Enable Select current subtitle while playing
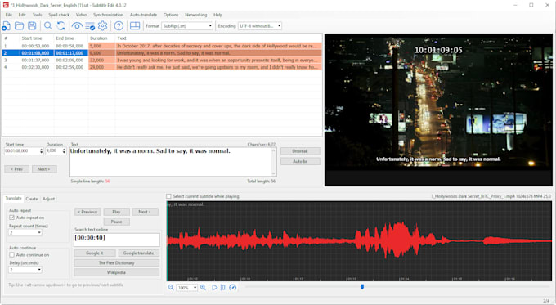Viewport: 556px width, 305px height. [x=168, y=196]
